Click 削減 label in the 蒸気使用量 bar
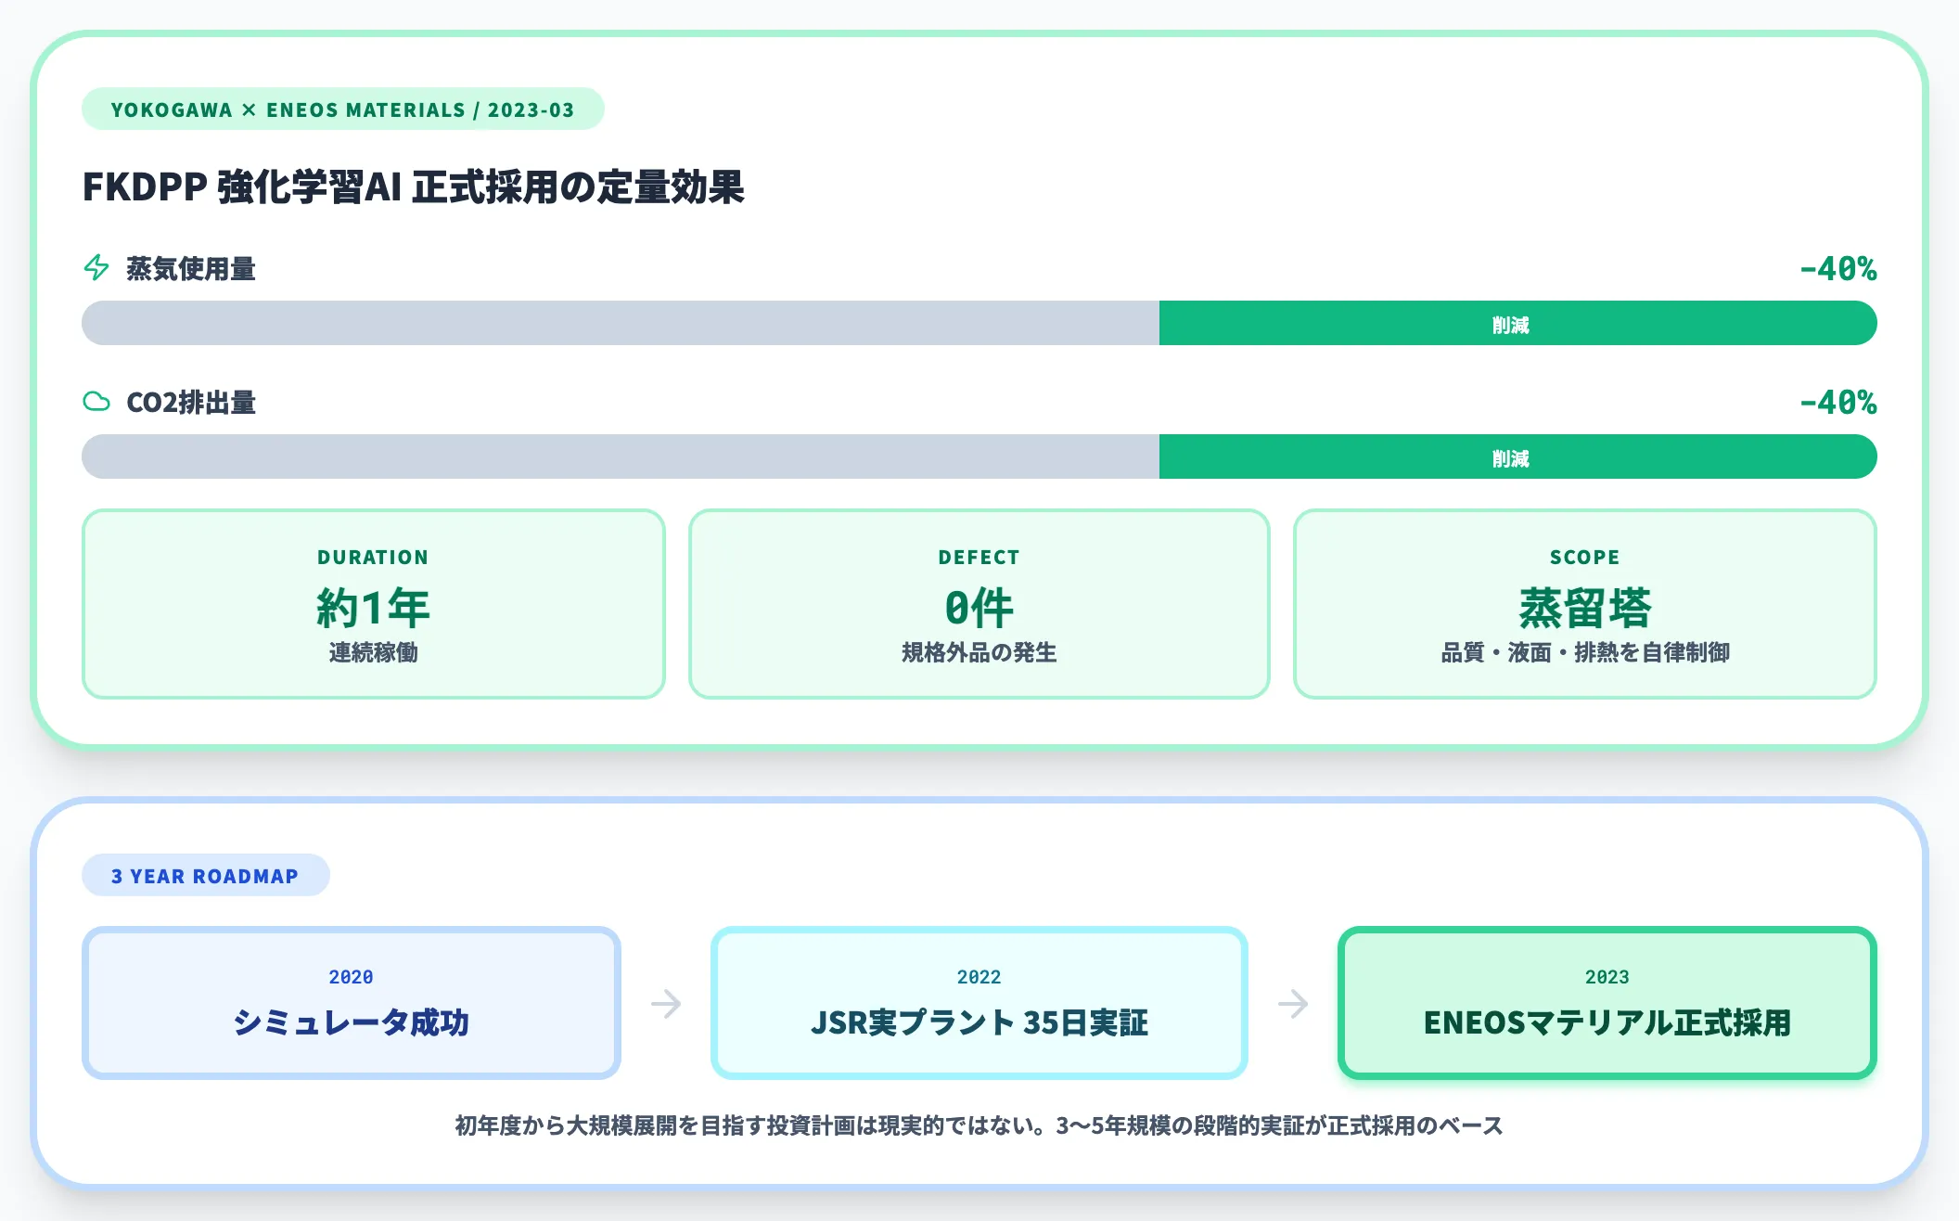1959x1221 pixels. click(1511, 325)
